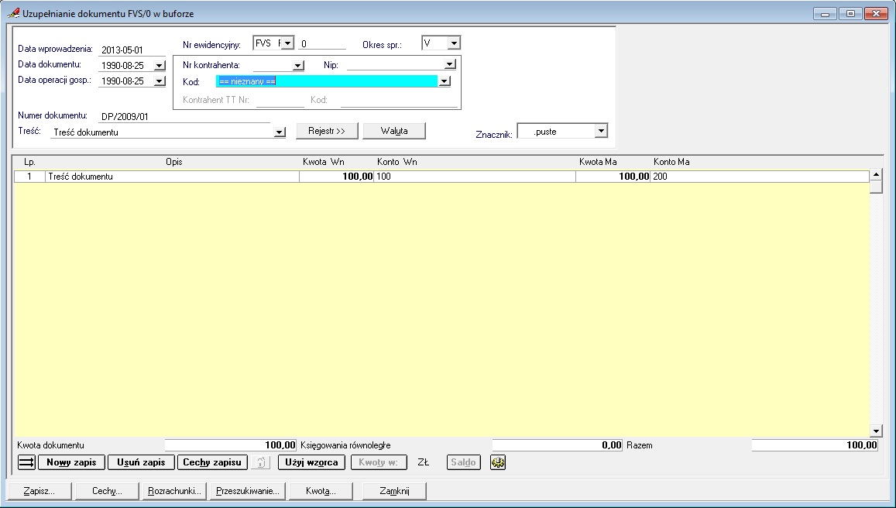896x508 pixels.
Task: Click the Kod field '== nieznany =='
Action: 327,82
